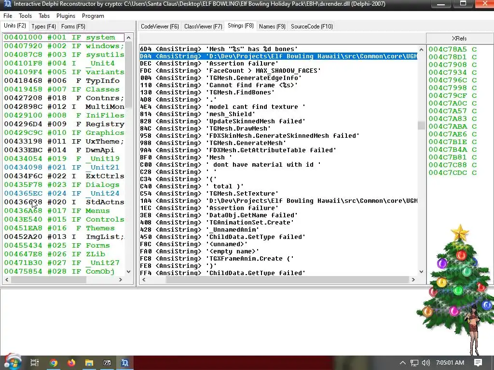The width and height of the screenshot is (494, 370).
Task: Select unit #010 Graphics
Action: 64,133
